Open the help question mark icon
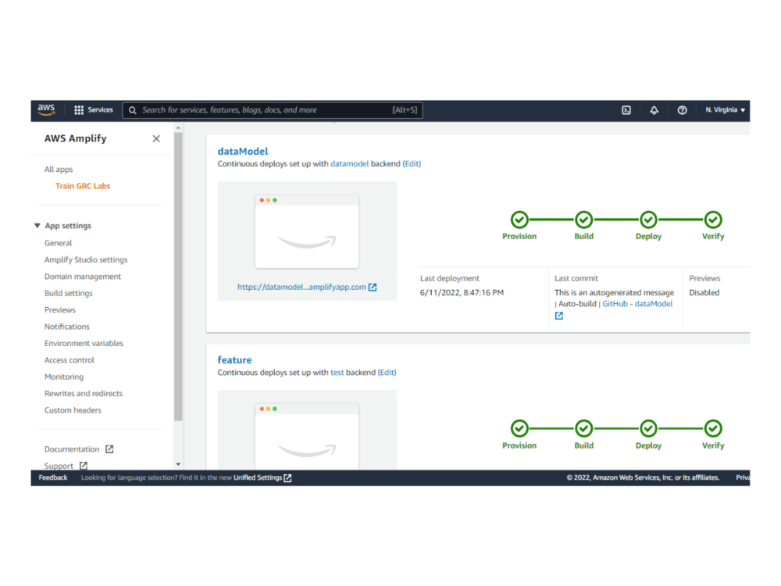 [682, 110]
